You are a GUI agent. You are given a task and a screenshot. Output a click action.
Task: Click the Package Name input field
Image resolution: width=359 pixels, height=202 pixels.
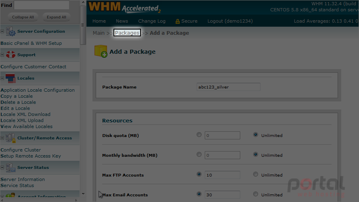[228, 87]
